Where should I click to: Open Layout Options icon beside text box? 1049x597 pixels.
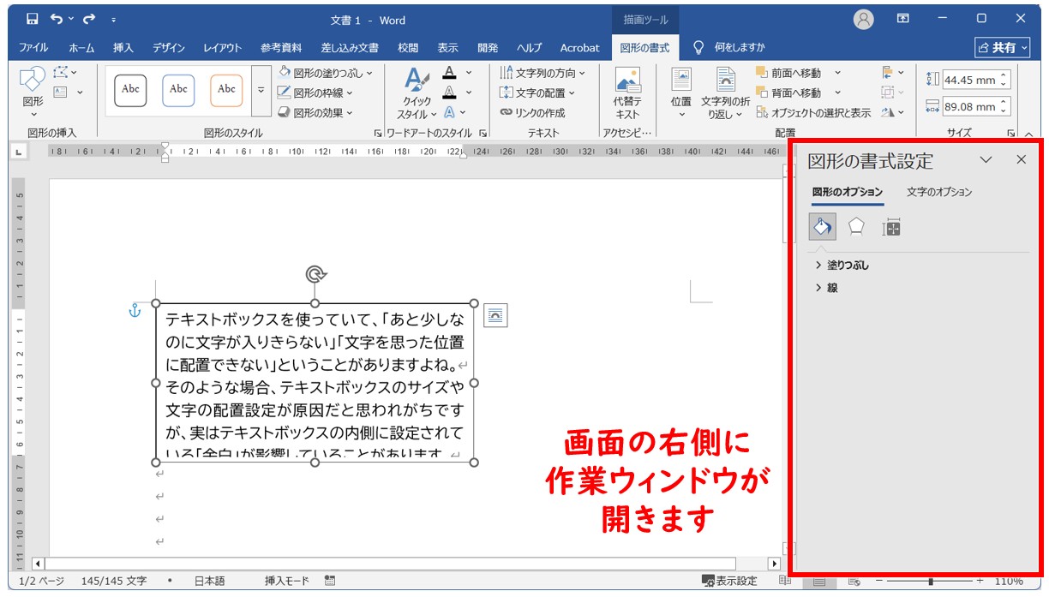tap(495, 315)
